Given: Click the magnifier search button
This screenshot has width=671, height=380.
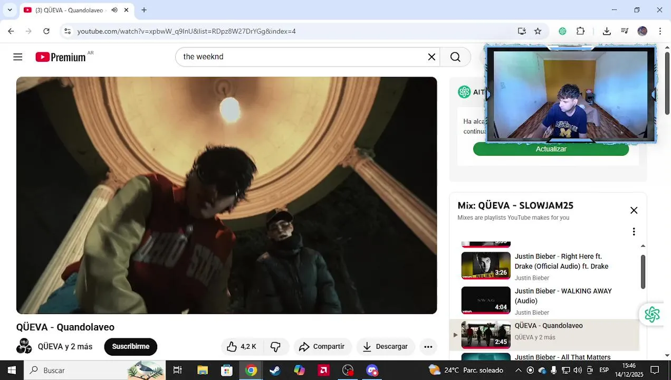Looking at the screenshot, I should [455, 57].
